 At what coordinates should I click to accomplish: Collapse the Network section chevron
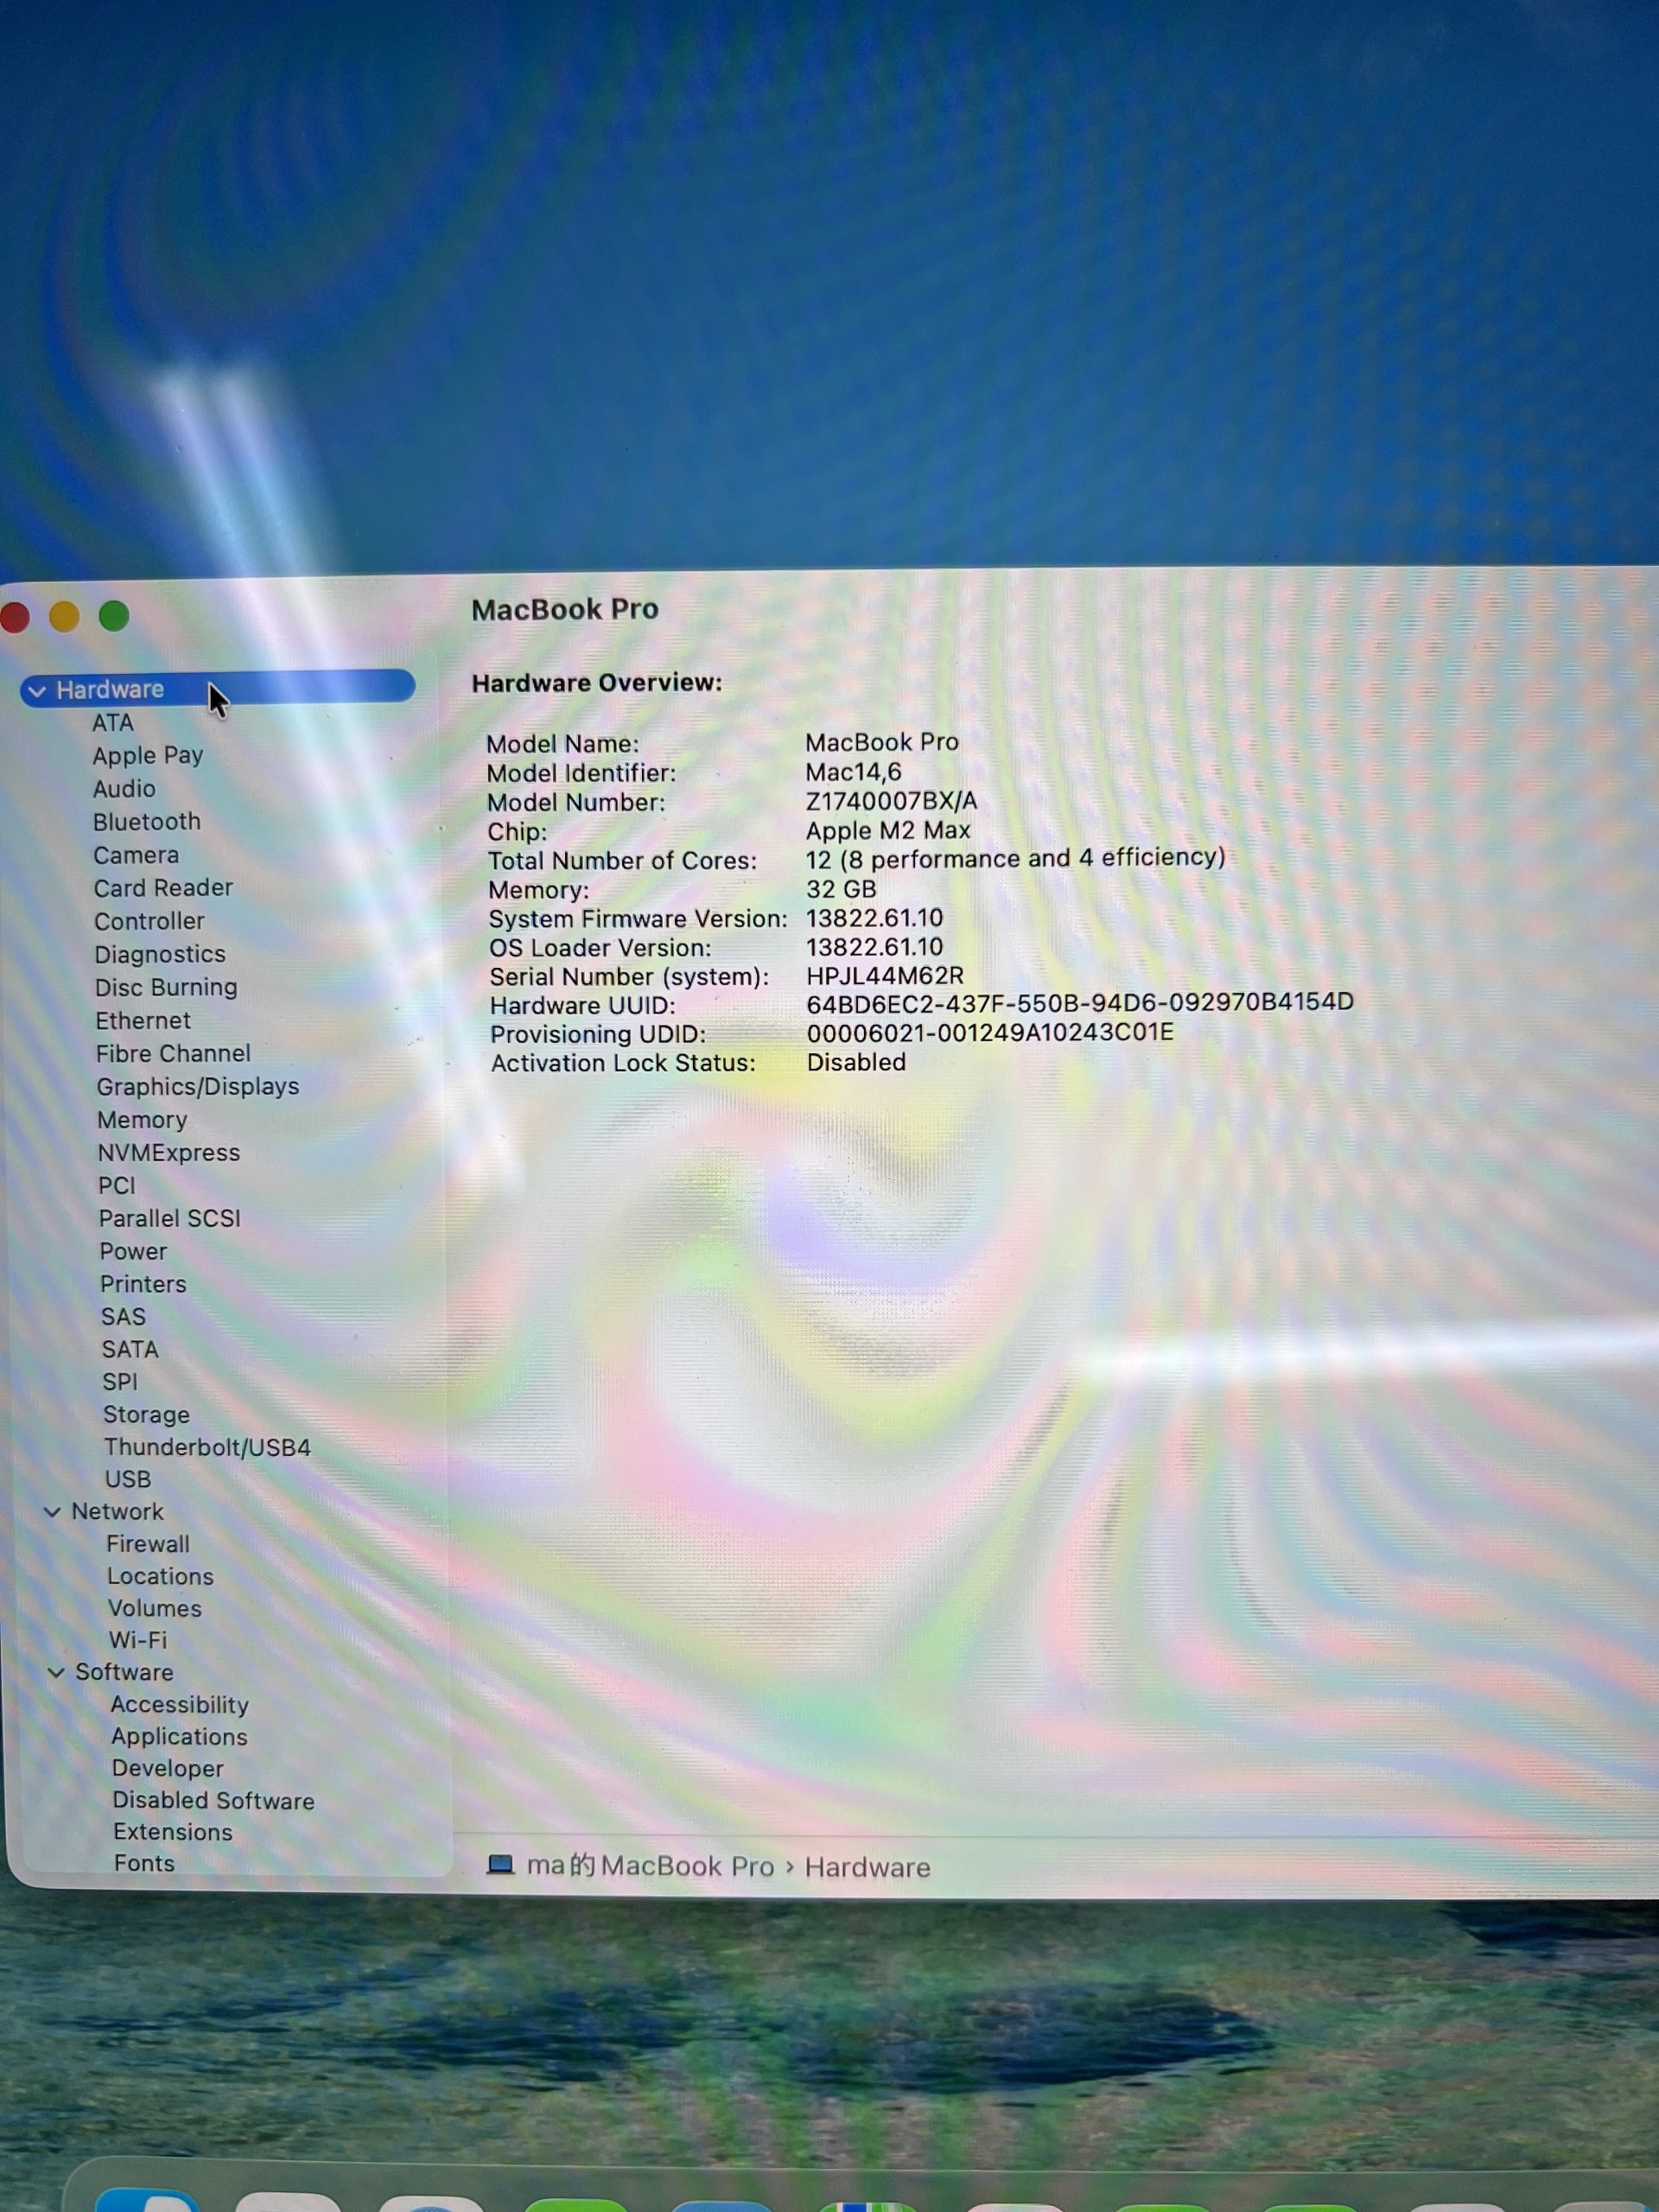pyautogui.click(x=52, y=1512)
